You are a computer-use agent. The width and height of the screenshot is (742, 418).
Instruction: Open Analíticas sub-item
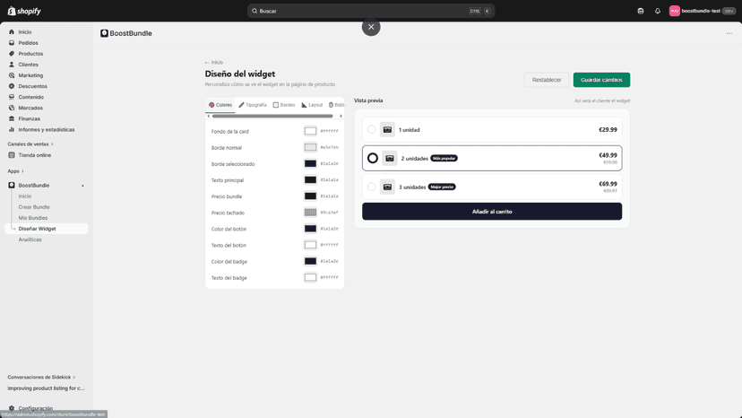click(30, 239)
